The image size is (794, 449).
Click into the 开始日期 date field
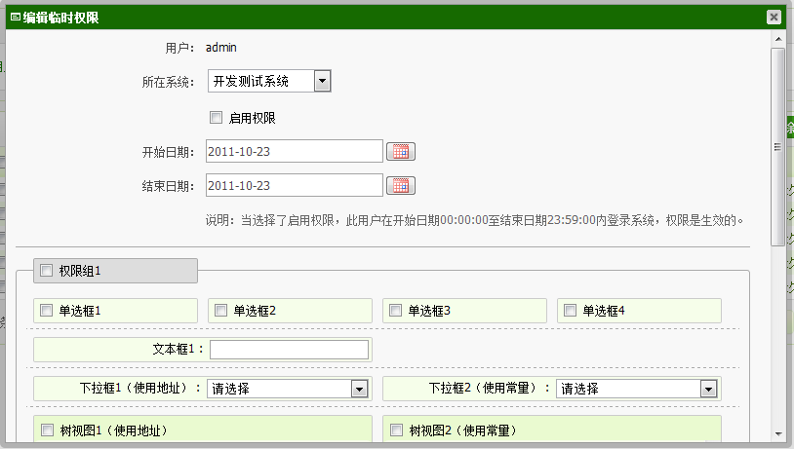(x=295, y=151)
